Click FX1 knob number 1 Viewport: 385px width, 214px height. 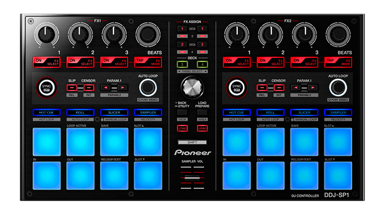click(47, 35)
